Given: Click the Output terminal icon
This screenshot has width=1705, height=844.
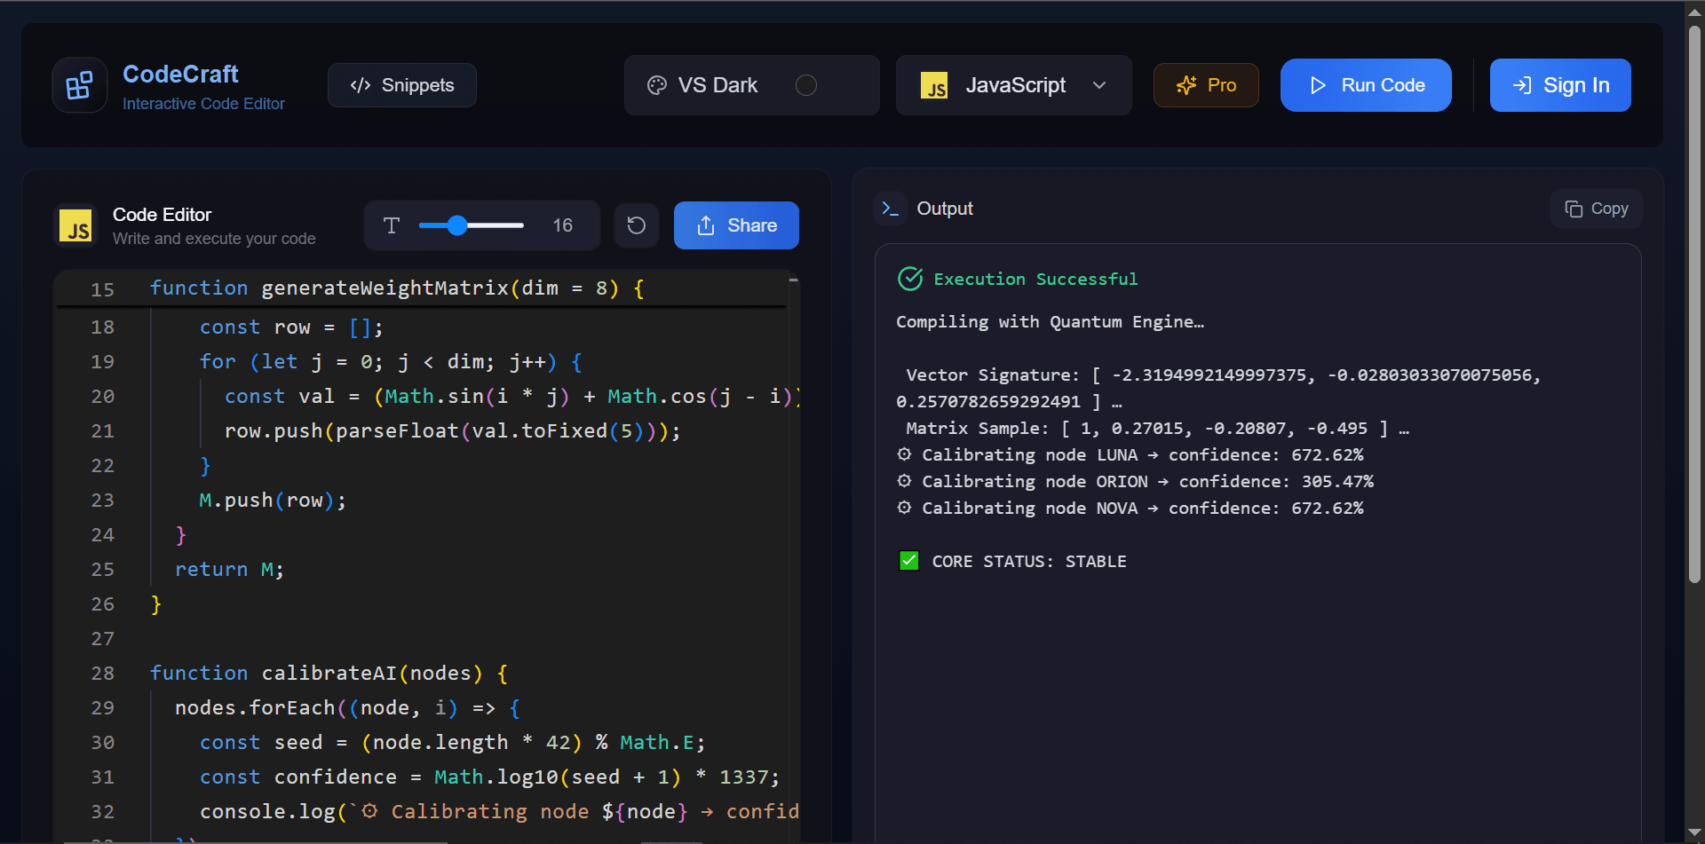Looking at the screenshot, I should coord(891,209).
